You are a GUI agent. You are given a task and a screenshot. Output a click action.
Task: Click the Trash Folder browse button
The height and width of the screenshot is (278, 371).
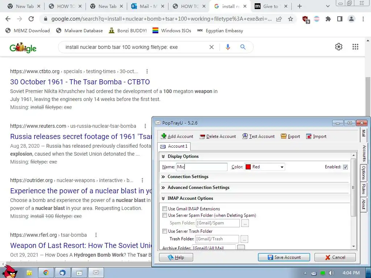(245, 239)
